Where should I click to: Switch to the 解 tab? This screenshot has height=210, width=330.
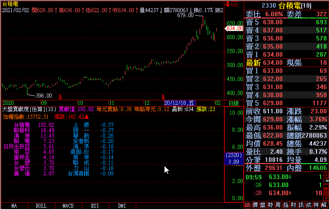pyautogui.click(x=324, y=205)
